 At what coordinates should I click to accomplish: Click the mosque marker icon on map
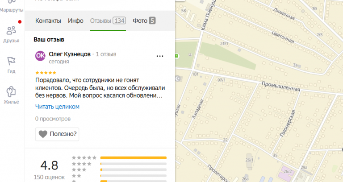tap(179, 78)
